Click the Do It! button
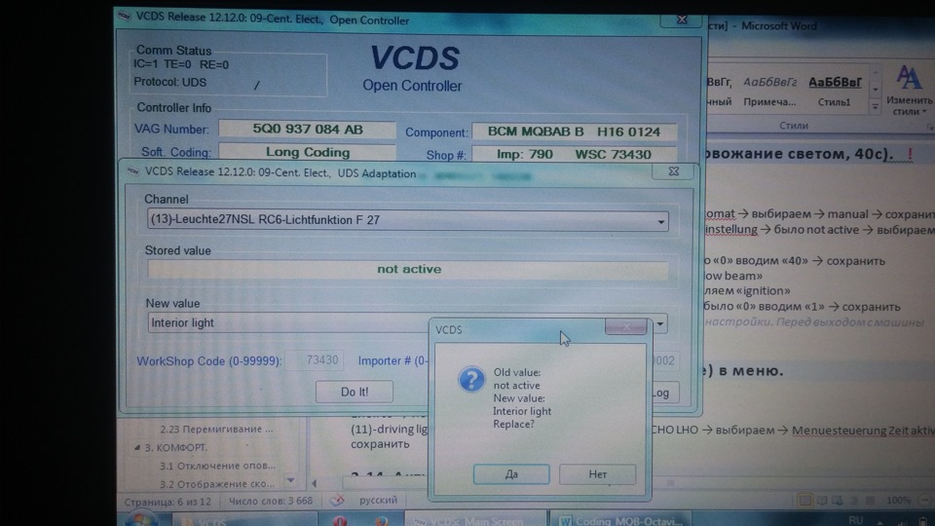 355,392
